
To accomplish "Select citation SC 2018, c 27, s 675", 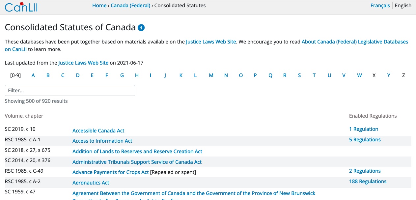I will (x=28, y=150).
